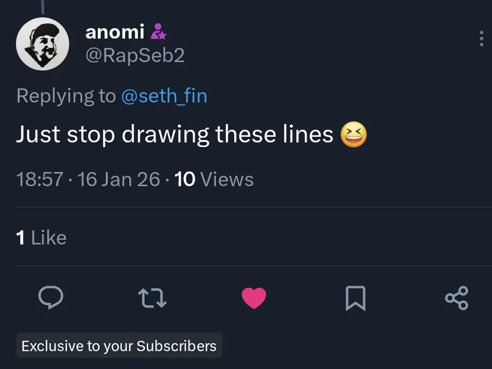Open the @RapSeb2 handle

pos(135,56)
